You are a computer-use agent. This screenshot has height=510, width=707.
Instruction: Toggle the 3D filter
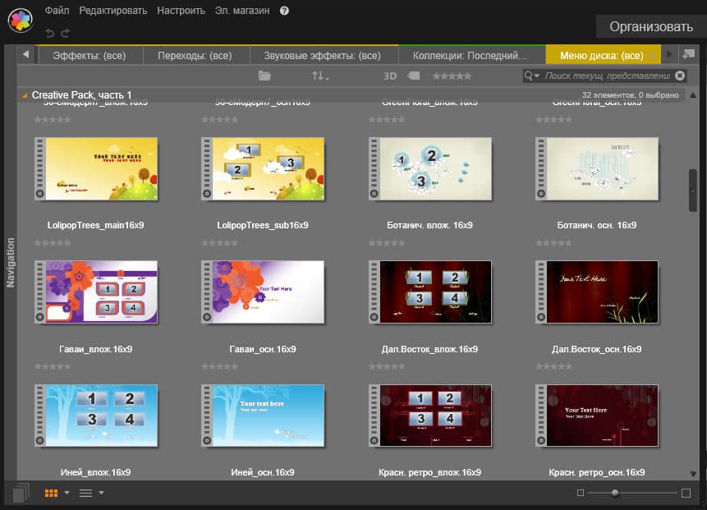(390, 76)
